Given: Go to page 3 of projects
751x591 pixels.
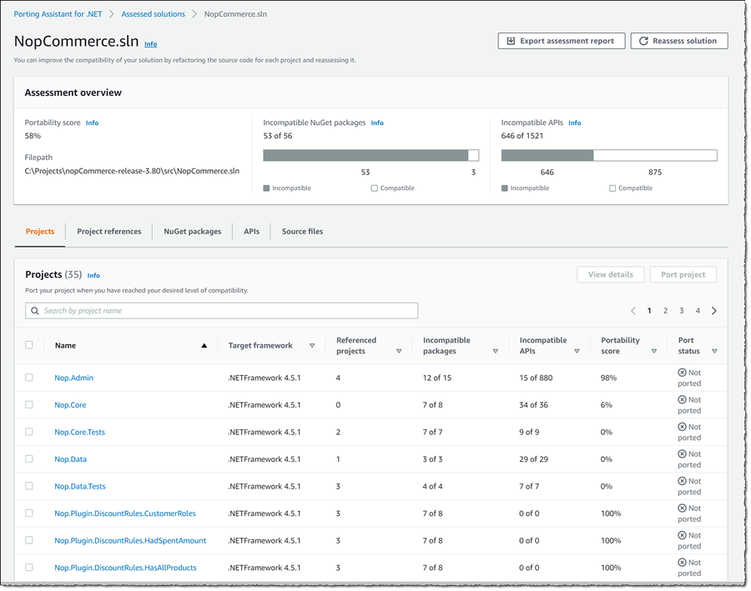Looking at the screenshot, I should 682,311.
